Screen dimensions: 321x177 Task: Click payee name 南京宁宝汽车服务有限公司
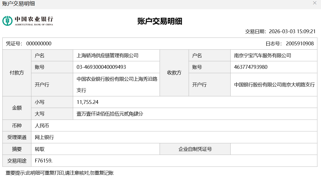pyautogui.click(x=262, y=56)
